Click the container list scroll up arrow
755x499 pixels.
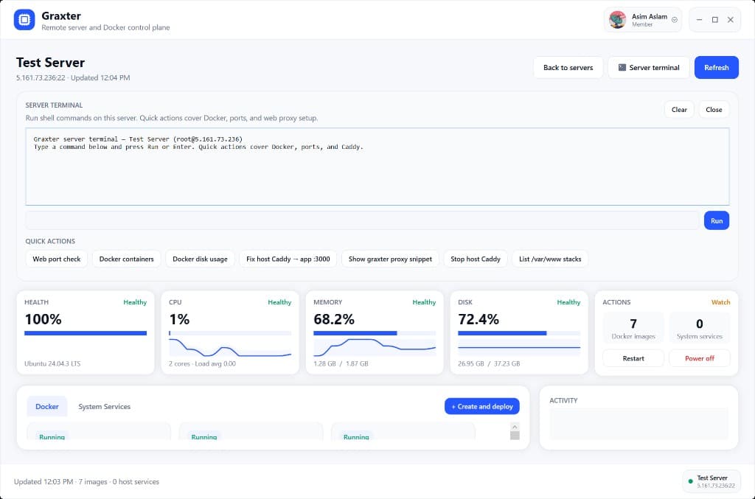[x=515, y=426]
